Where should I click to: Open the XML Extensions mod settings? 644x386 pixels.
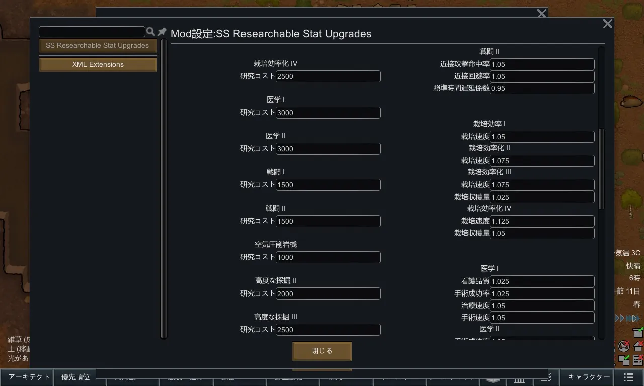coord(98,65)
